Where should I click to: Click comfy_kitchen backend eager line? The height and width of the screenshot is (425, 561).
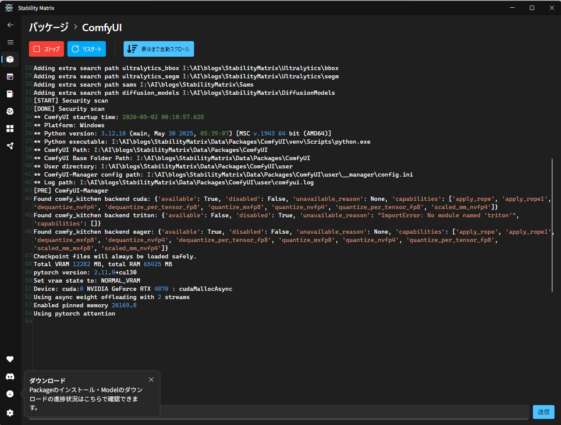[x=294, y=240]
